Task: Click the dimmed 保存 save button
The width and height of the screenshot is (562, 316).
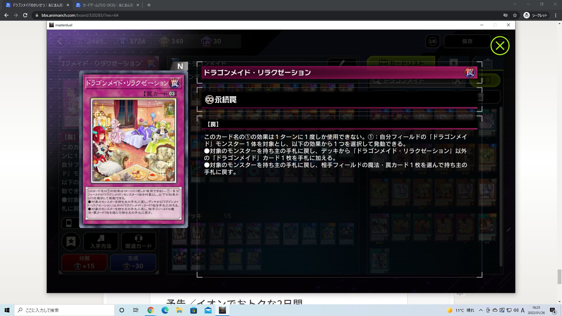Action: tap(467, 41)
